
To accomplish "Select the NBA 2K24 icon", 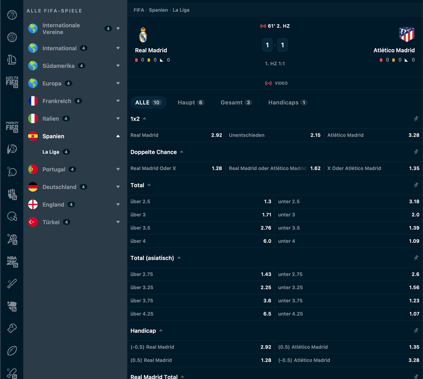I will tap(12, 261).
